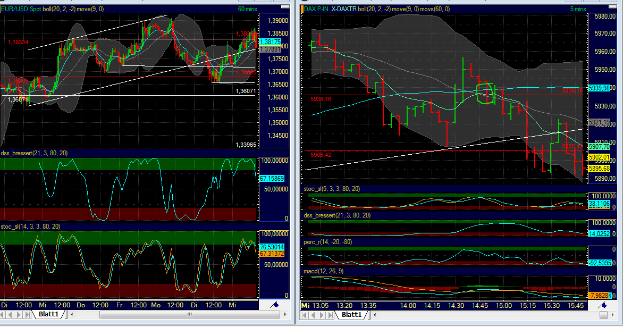Select Blatt1 tab in EUR/USD window
Image resolution: width=623 pixels, height=327 pixels.
(49, 315)
